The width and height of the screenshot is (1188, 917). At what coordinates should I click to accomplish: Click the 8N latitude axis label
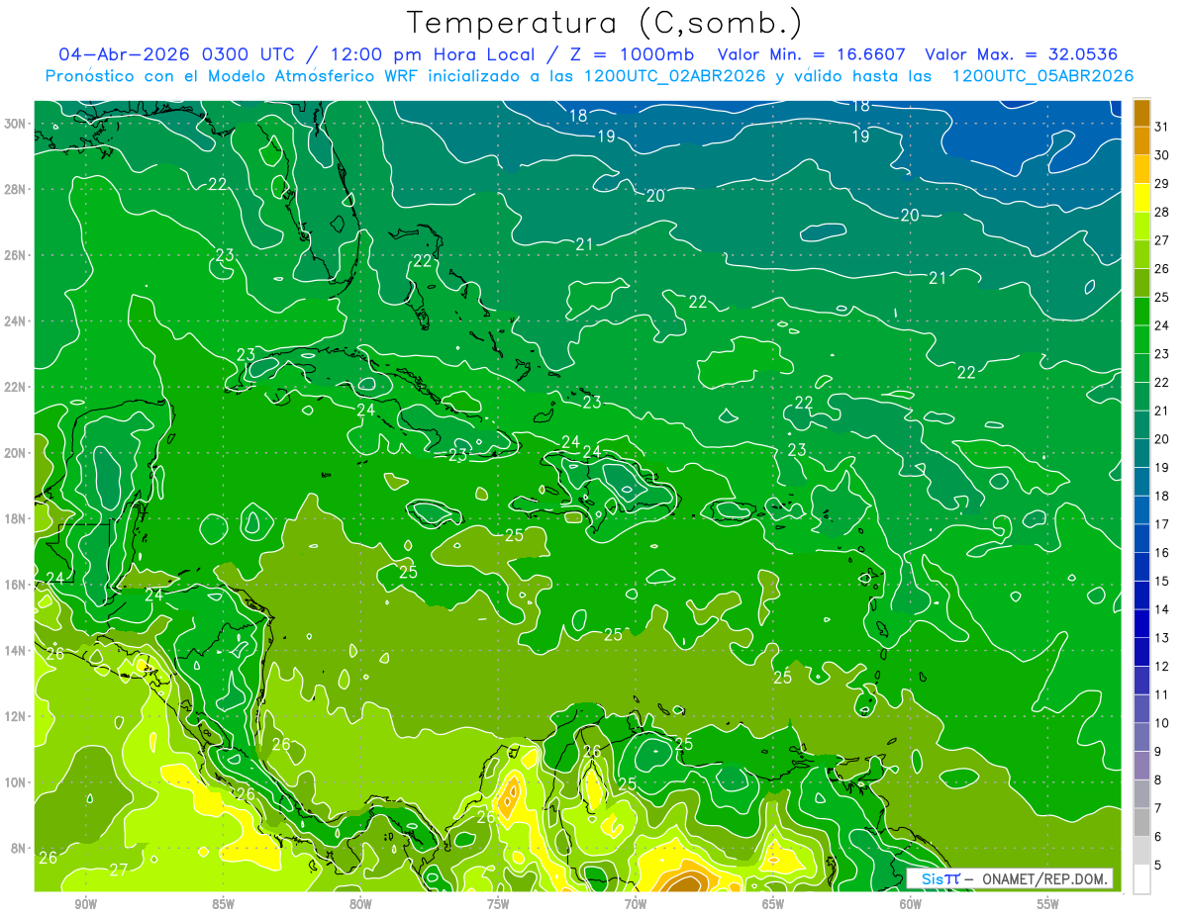click(x=20, y=848)
